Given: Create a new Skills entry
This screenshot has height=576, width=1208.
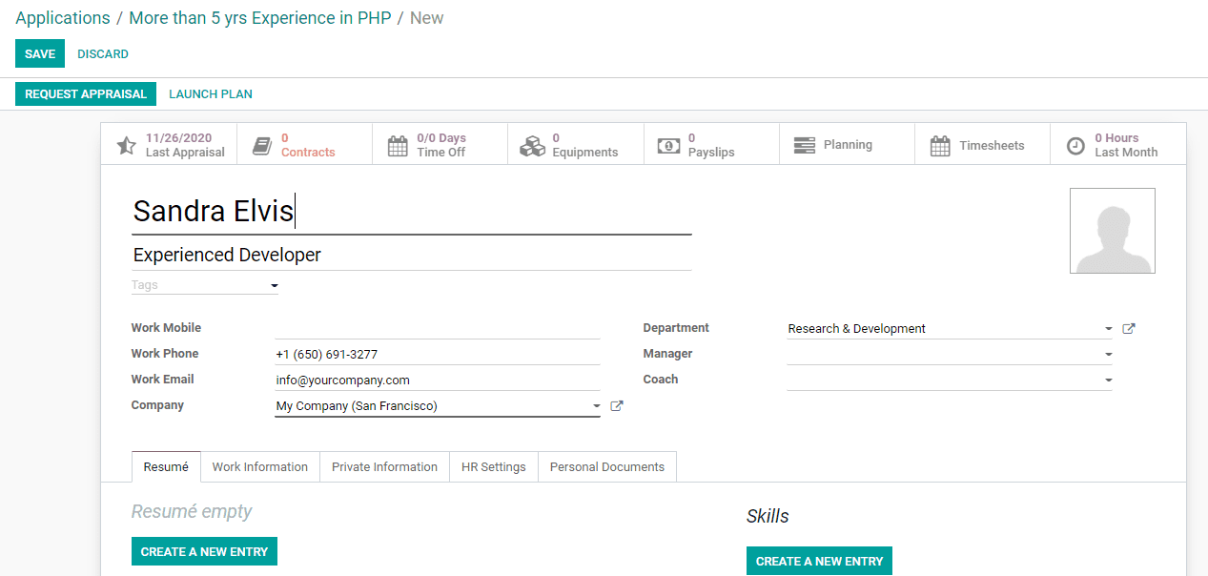Looking at the screenshot, I should pyautogui.click(x=819, y=561).
